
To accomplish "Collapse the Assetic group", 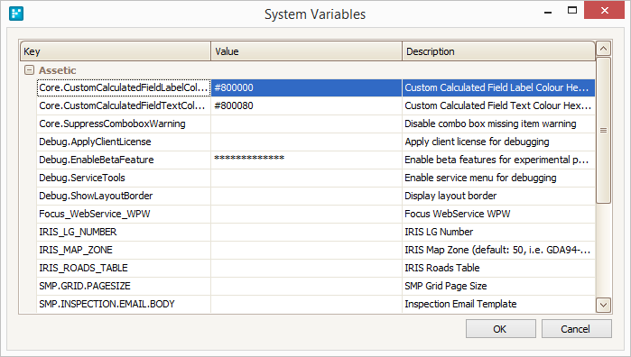I will coord(29,70).
